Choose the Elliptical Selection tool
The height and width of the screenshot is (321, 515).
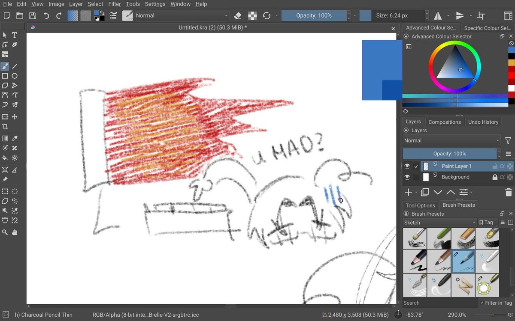pyautogui.click(x=15, y=191)
